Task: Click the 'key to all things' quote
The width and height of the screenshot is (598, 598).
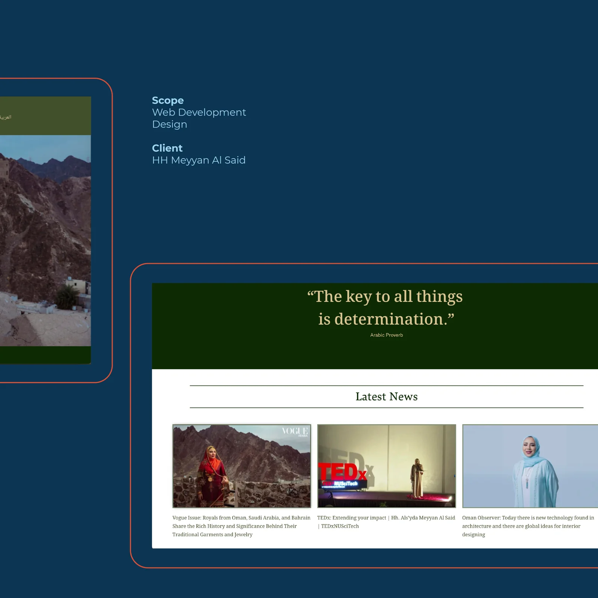Action: pyautogui.click(x=385, y=308)
